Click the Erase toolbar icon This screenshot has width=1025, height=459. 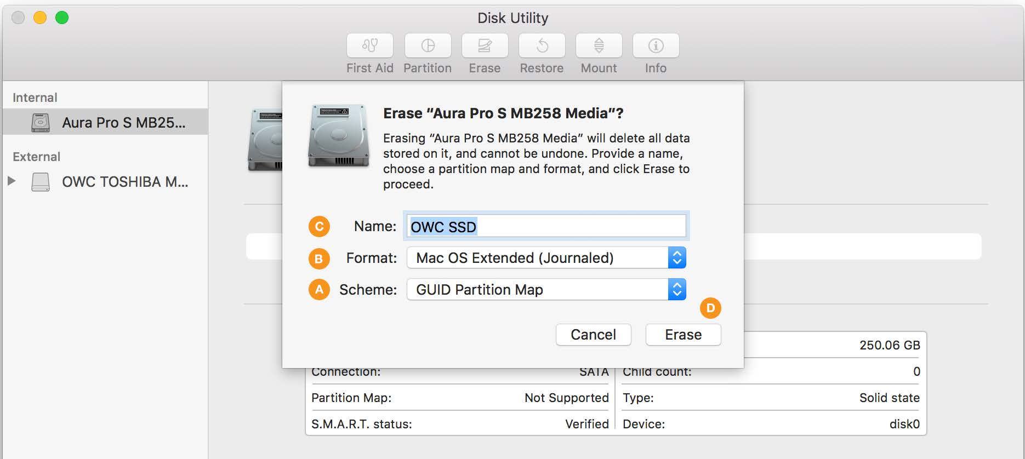pyautogui.click(x=485, y=46)
